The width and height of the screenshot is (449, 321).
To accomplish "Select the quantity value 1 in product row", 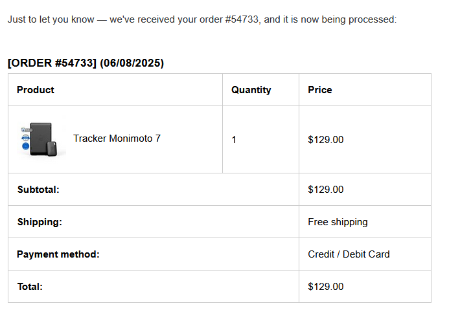I will tap(234, 139).
